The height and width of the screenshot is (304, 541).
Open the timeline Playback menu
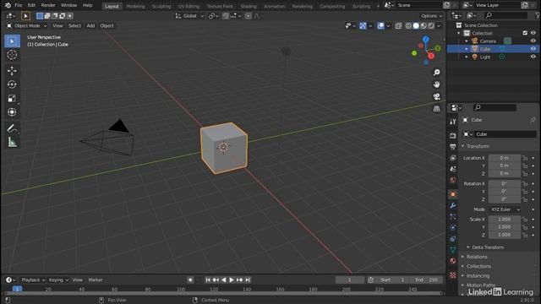[x=33, y=280]
